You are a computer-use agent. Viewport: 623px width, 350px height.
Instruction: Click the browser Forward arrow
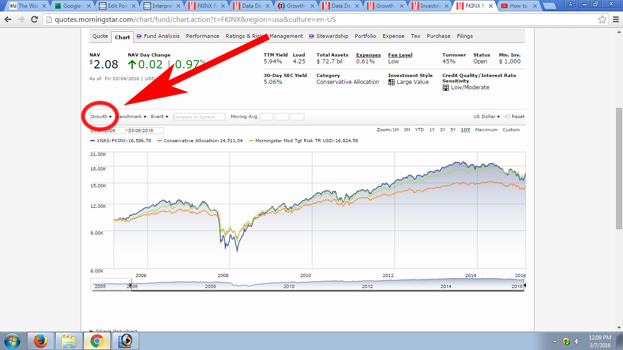click(21, 20)
